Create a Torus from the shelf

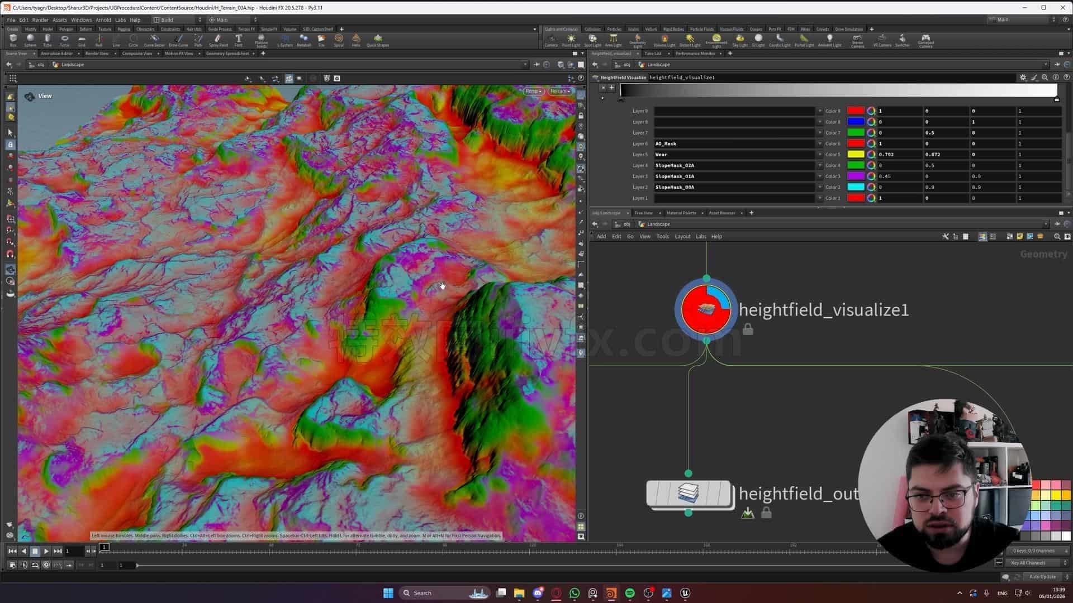tap(64, 40)
